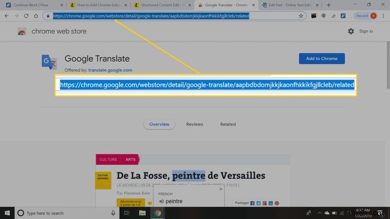Click the ARTS label in the preview

(x=130, y=160)
